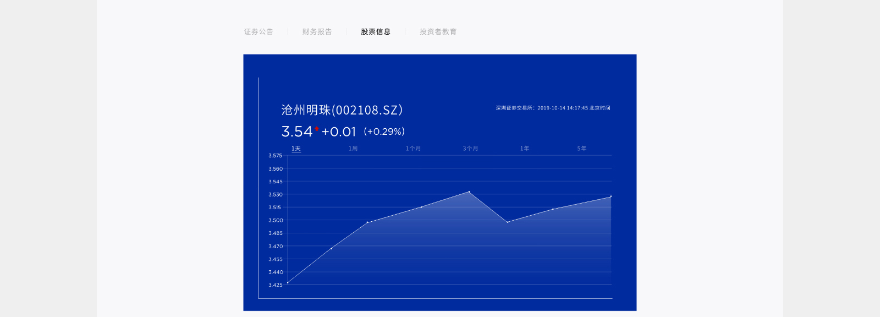The width and height of the screenshot is (880, 317).
Task: Go to the 投资者教育 tab
Action: coord(438,32)
